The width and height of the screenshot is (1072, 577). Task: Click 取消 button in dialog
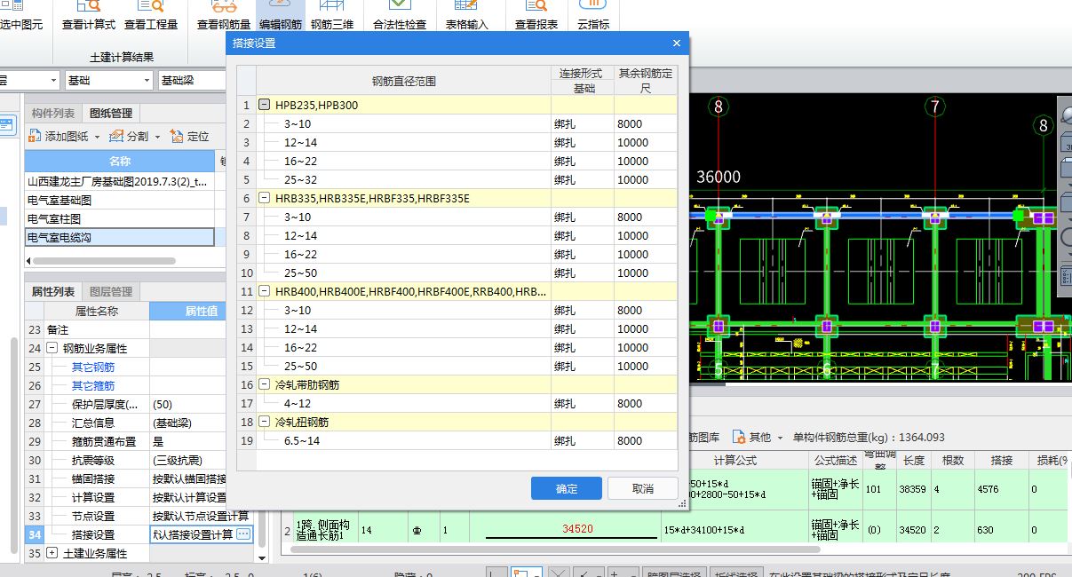tap(643, 488)
